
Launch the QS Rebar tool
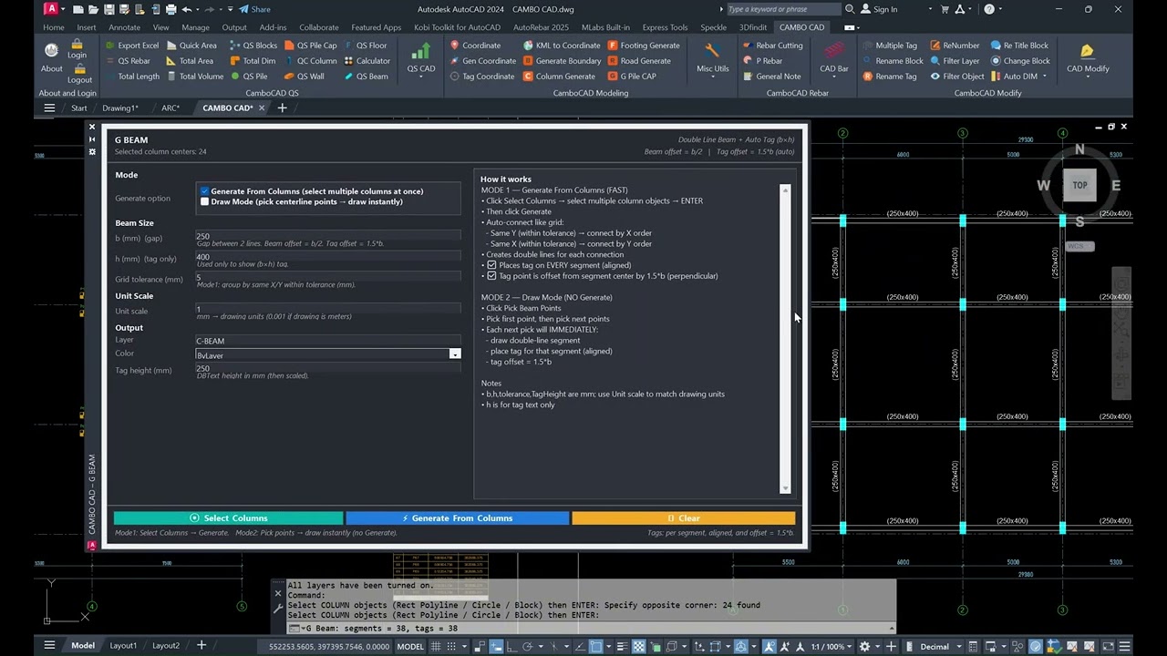click(x=127, y=61)
